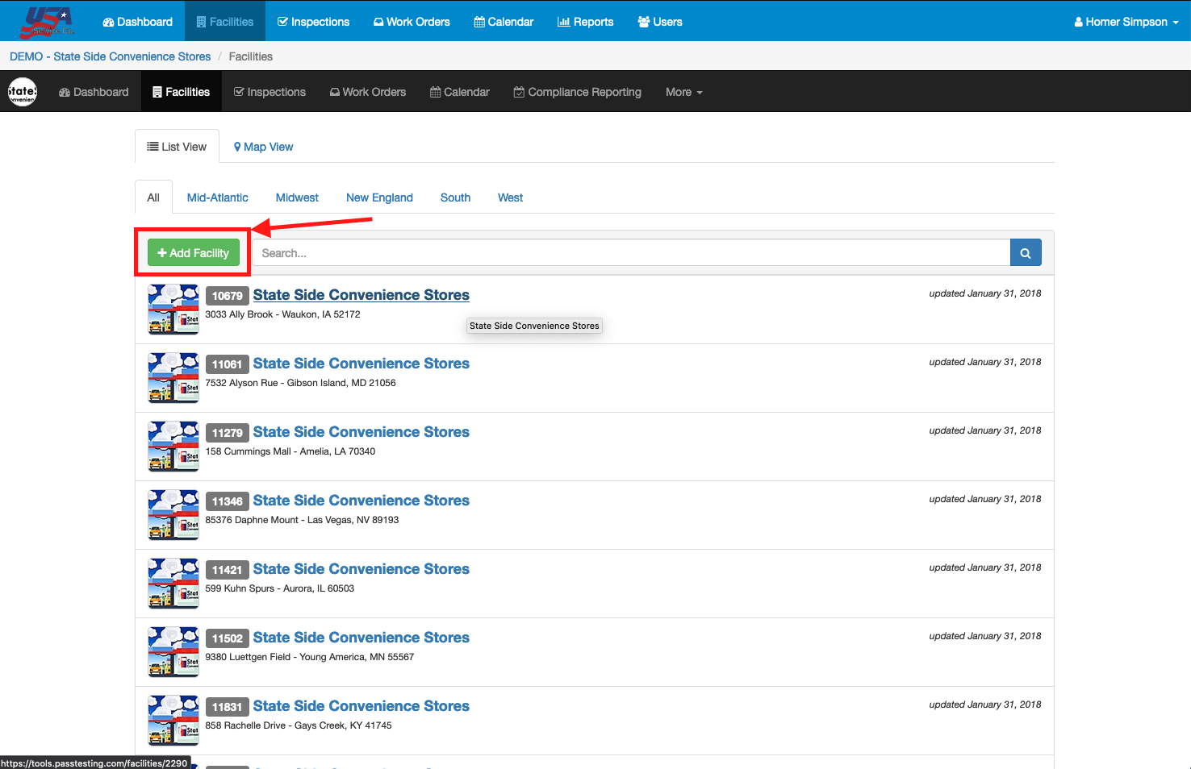Open Users in top blue bar
Image resolution: width=1191 pixels, height=769 pixels.
[660, 22]
